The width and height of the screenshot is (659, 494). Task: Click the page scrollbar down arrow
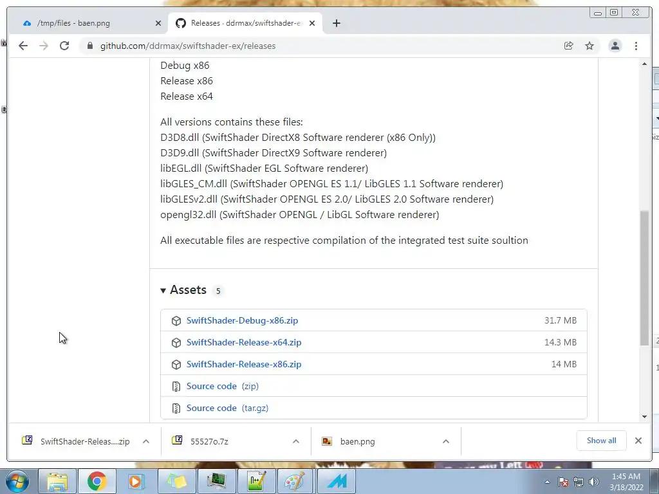(644, 416)
